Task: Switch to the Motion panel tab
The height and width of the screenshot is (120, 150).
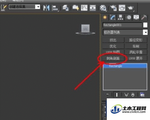Action: [x=128, y=17]
